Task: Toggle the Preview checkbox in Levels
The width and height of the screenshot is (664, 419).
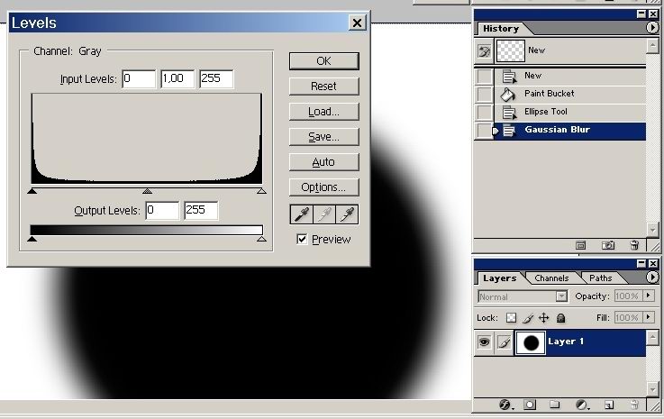Action: point(302,240)
